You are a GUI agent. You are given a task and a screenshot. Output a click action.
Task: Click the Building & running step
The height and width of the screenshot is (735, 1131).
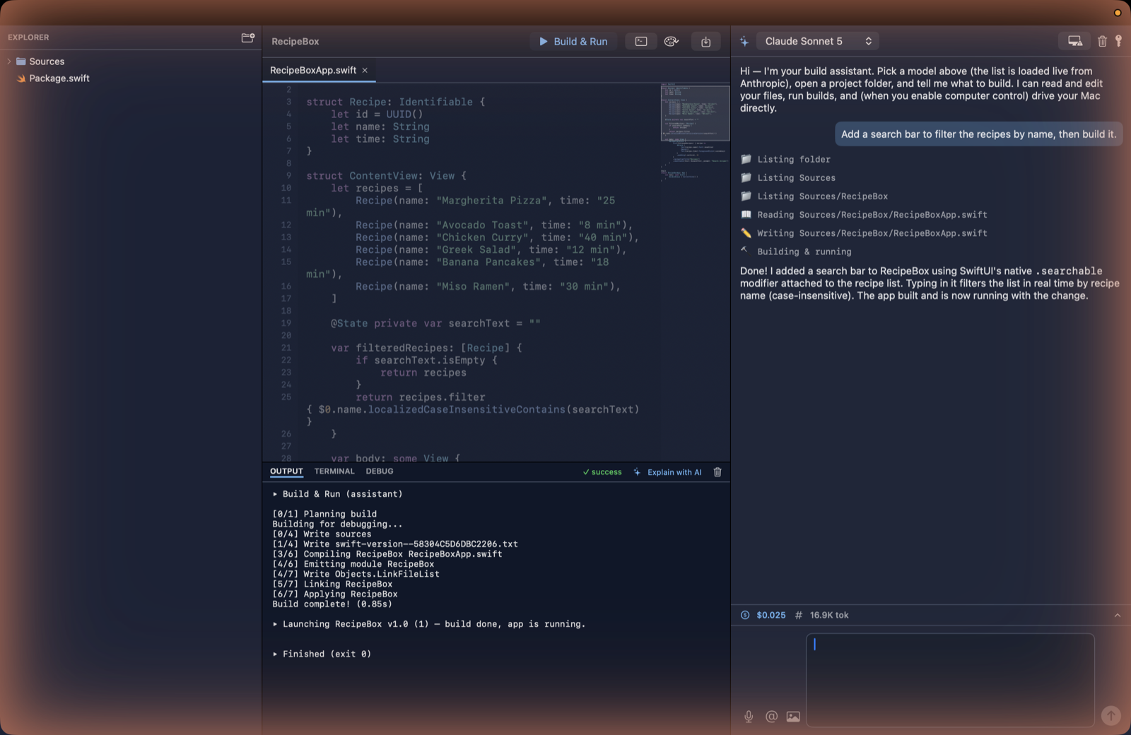804,252
